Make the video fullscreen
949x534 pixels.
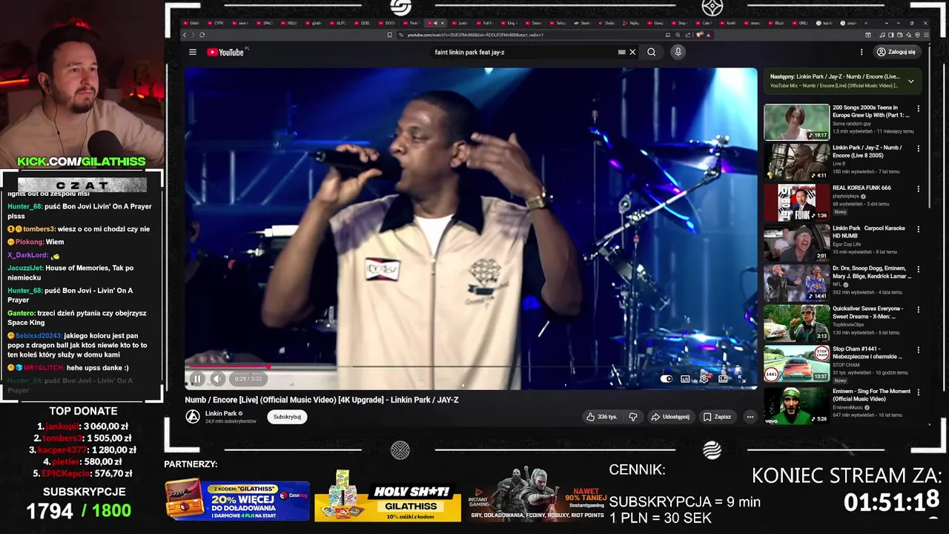pos(741,379)
